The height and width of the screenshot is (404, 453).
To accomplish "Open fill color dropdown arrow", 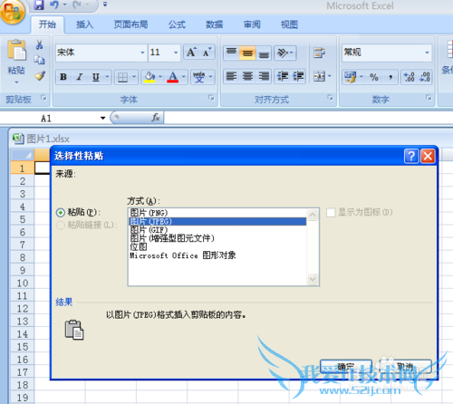I will coord(160,77).
